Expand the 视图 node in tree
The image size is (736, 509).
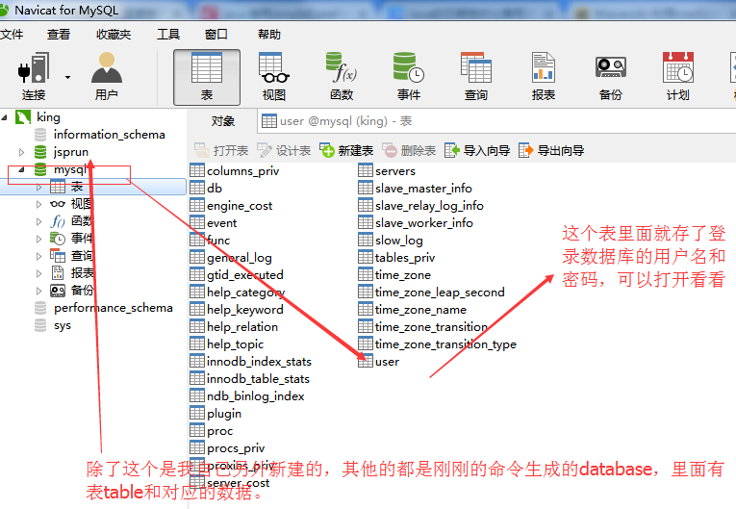[38, 204]
